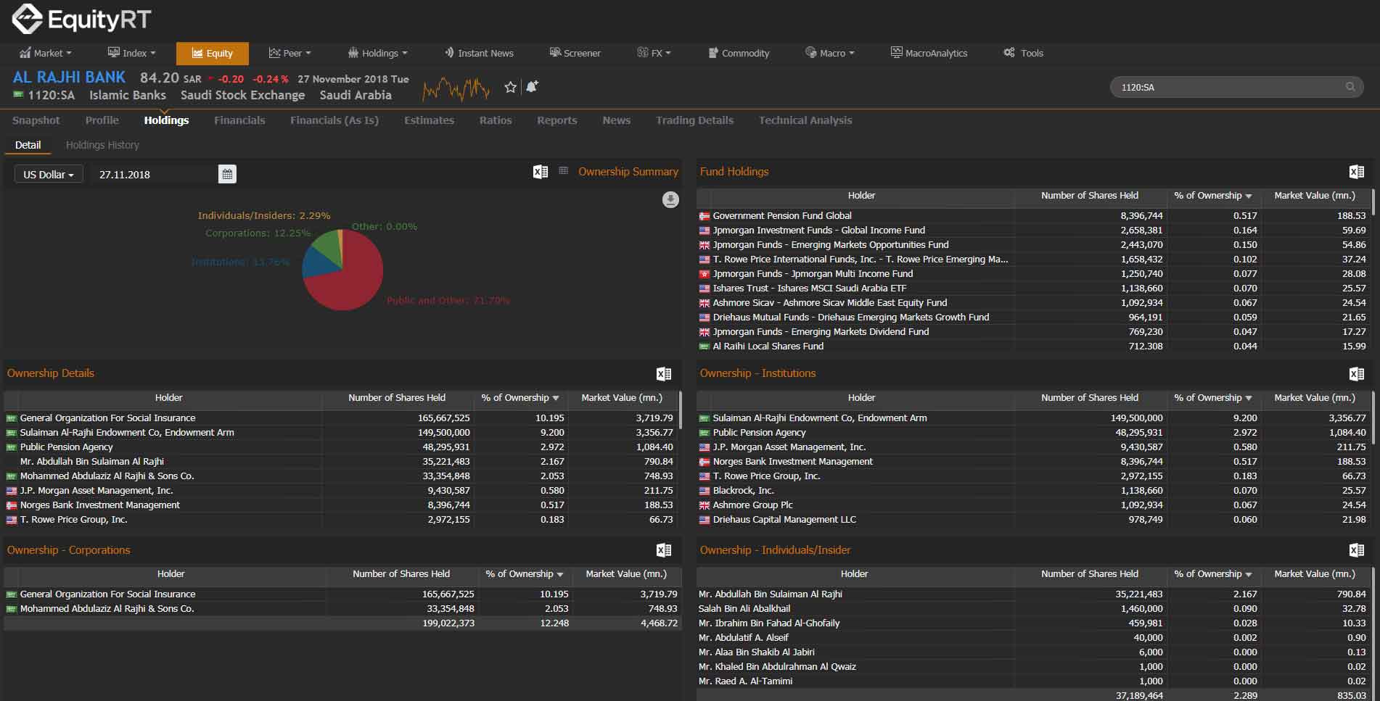The height and width of the screenshot is (701, 1380).
Task: Open the FX menu
Action: point(654,53)
